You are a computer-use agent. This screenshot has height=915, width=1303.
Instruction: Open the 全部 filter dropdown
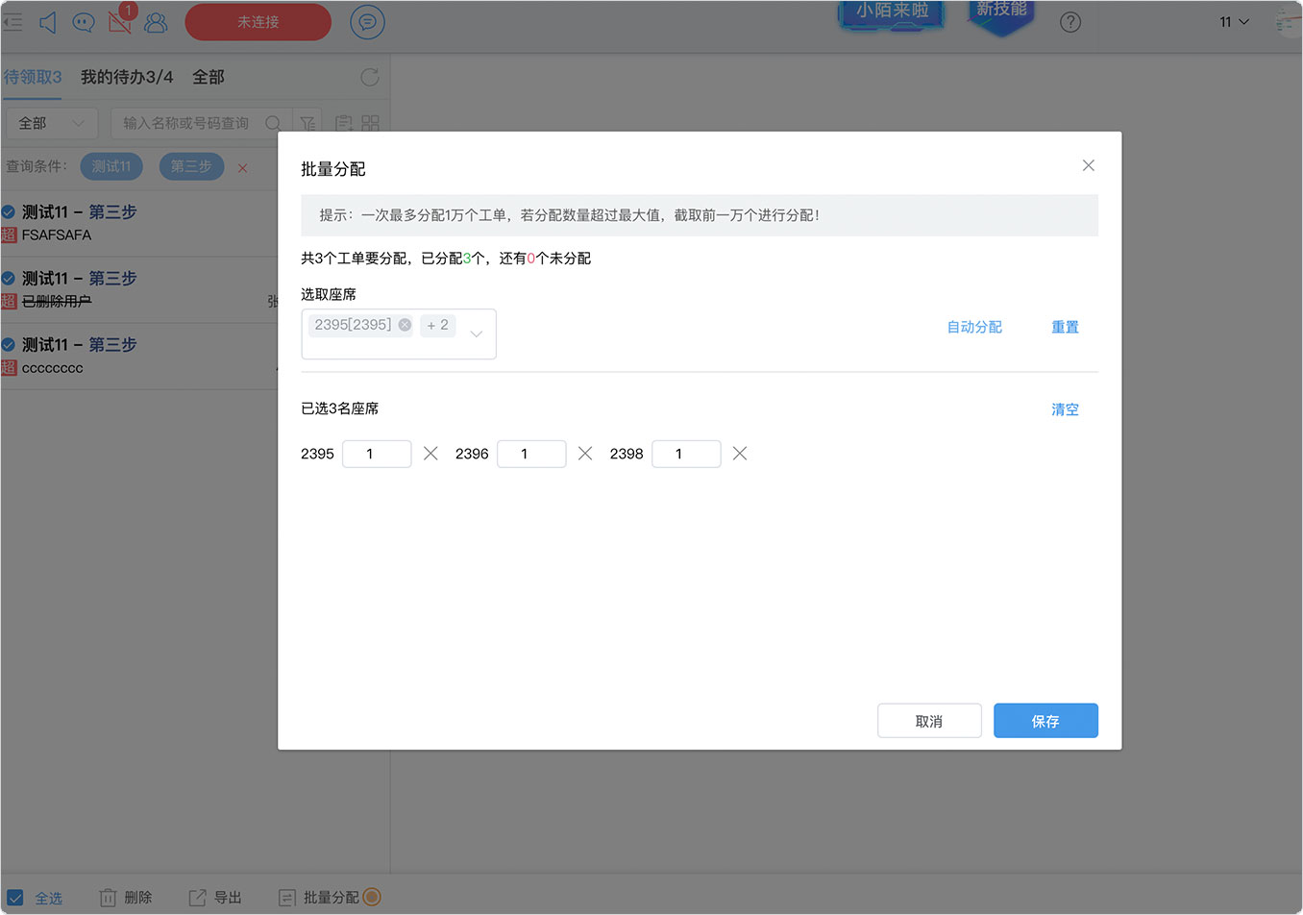tap(52, 123)
